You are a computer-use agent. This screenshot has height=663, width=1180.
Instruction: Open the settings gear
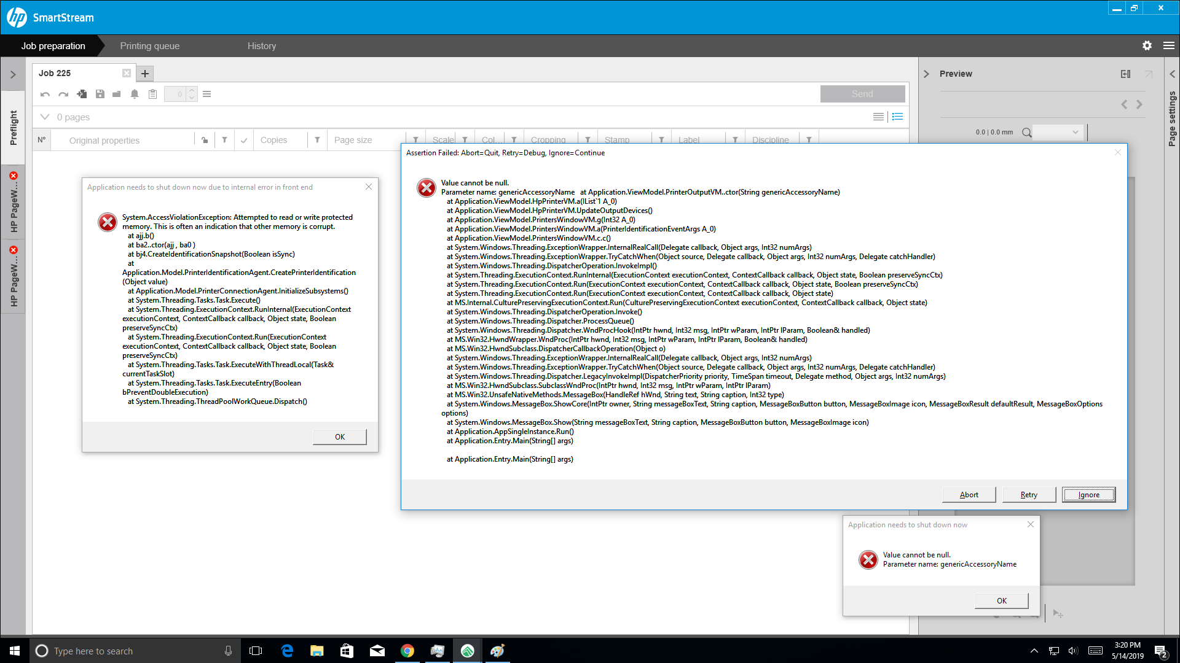coord(1147,45)
